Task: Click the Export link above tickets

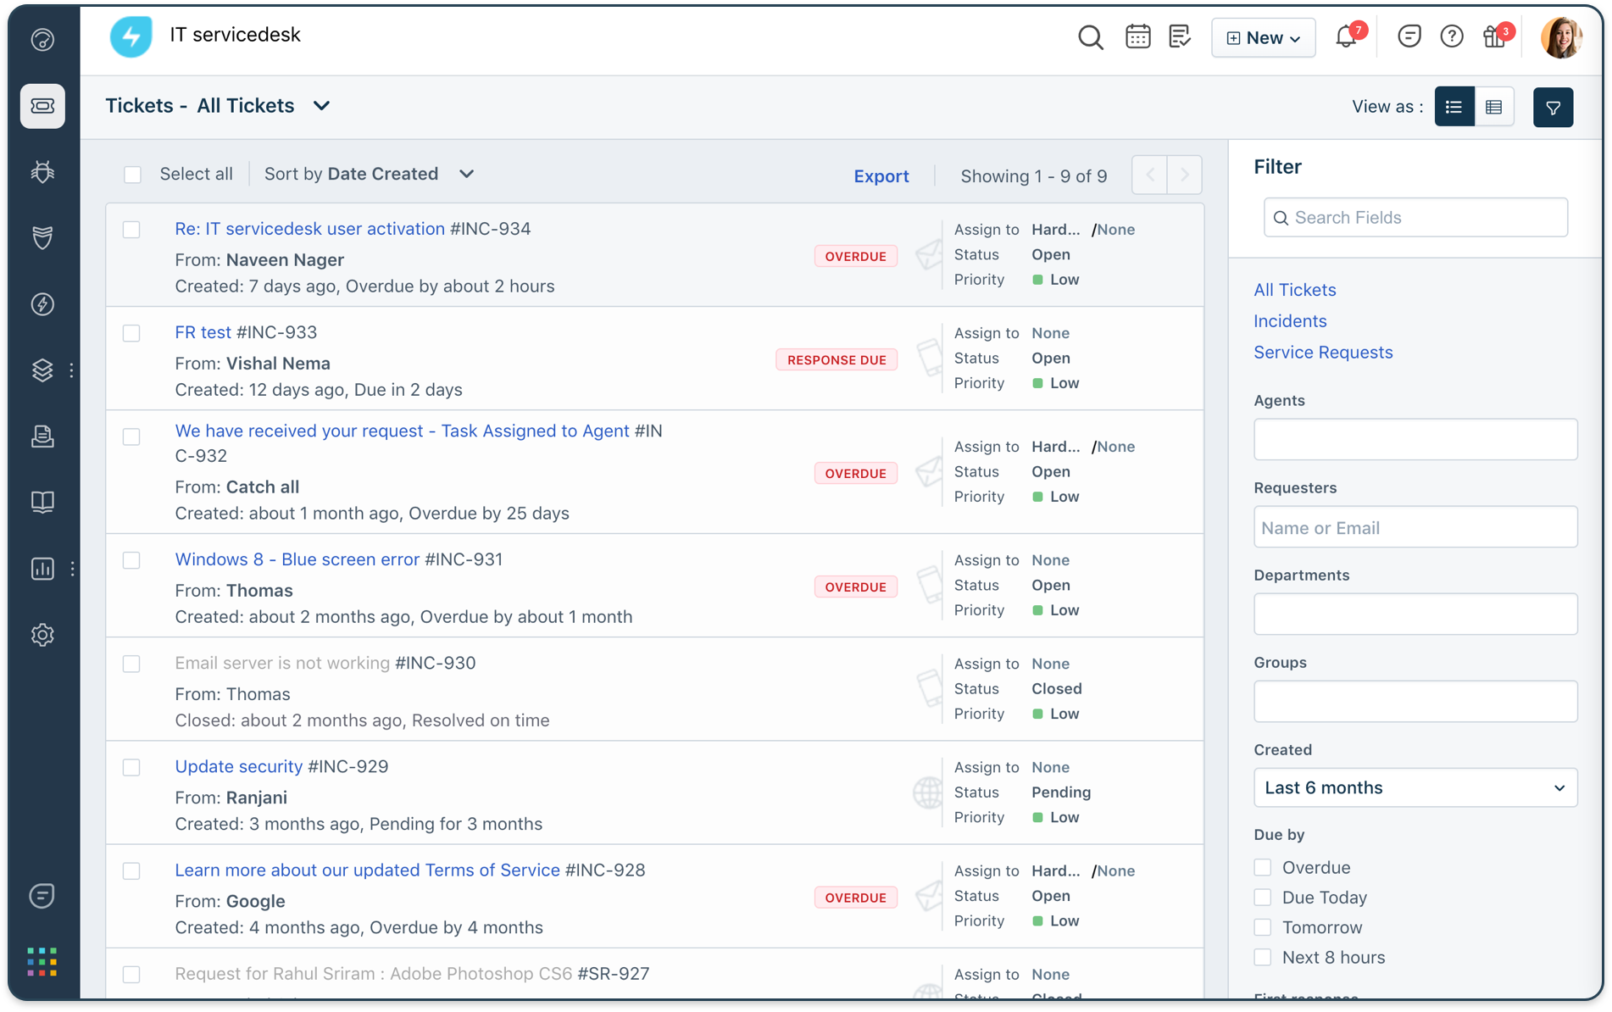Action: point(881,175)
